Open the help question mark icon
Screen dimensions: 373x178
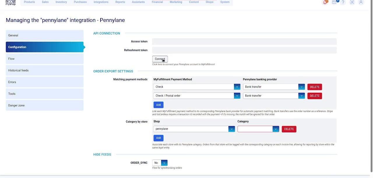[x=343, y=2]
